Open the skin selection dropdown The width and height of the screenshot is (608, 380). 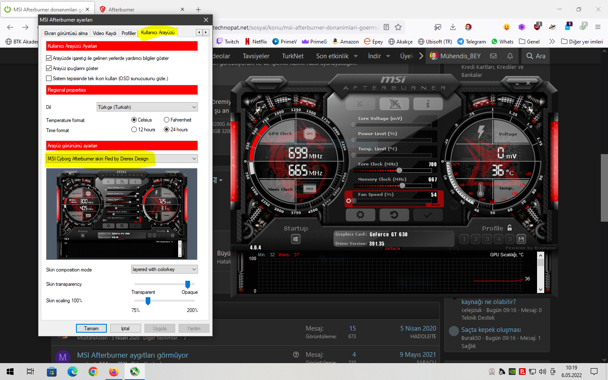[x=122, y=159]
